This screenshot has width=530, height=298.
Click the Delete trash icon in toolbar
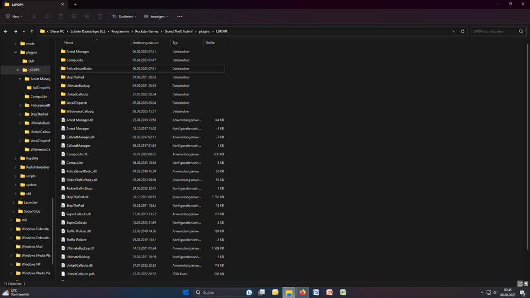pos(100,16)
